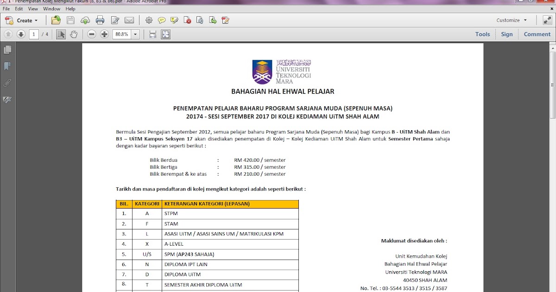Click the UiTM logo in document
This screenshot has height=292, width=556.
[282, 71]
